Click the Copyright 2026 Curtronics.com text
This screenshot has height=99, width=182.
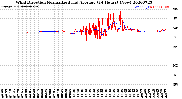click(19, 7)
